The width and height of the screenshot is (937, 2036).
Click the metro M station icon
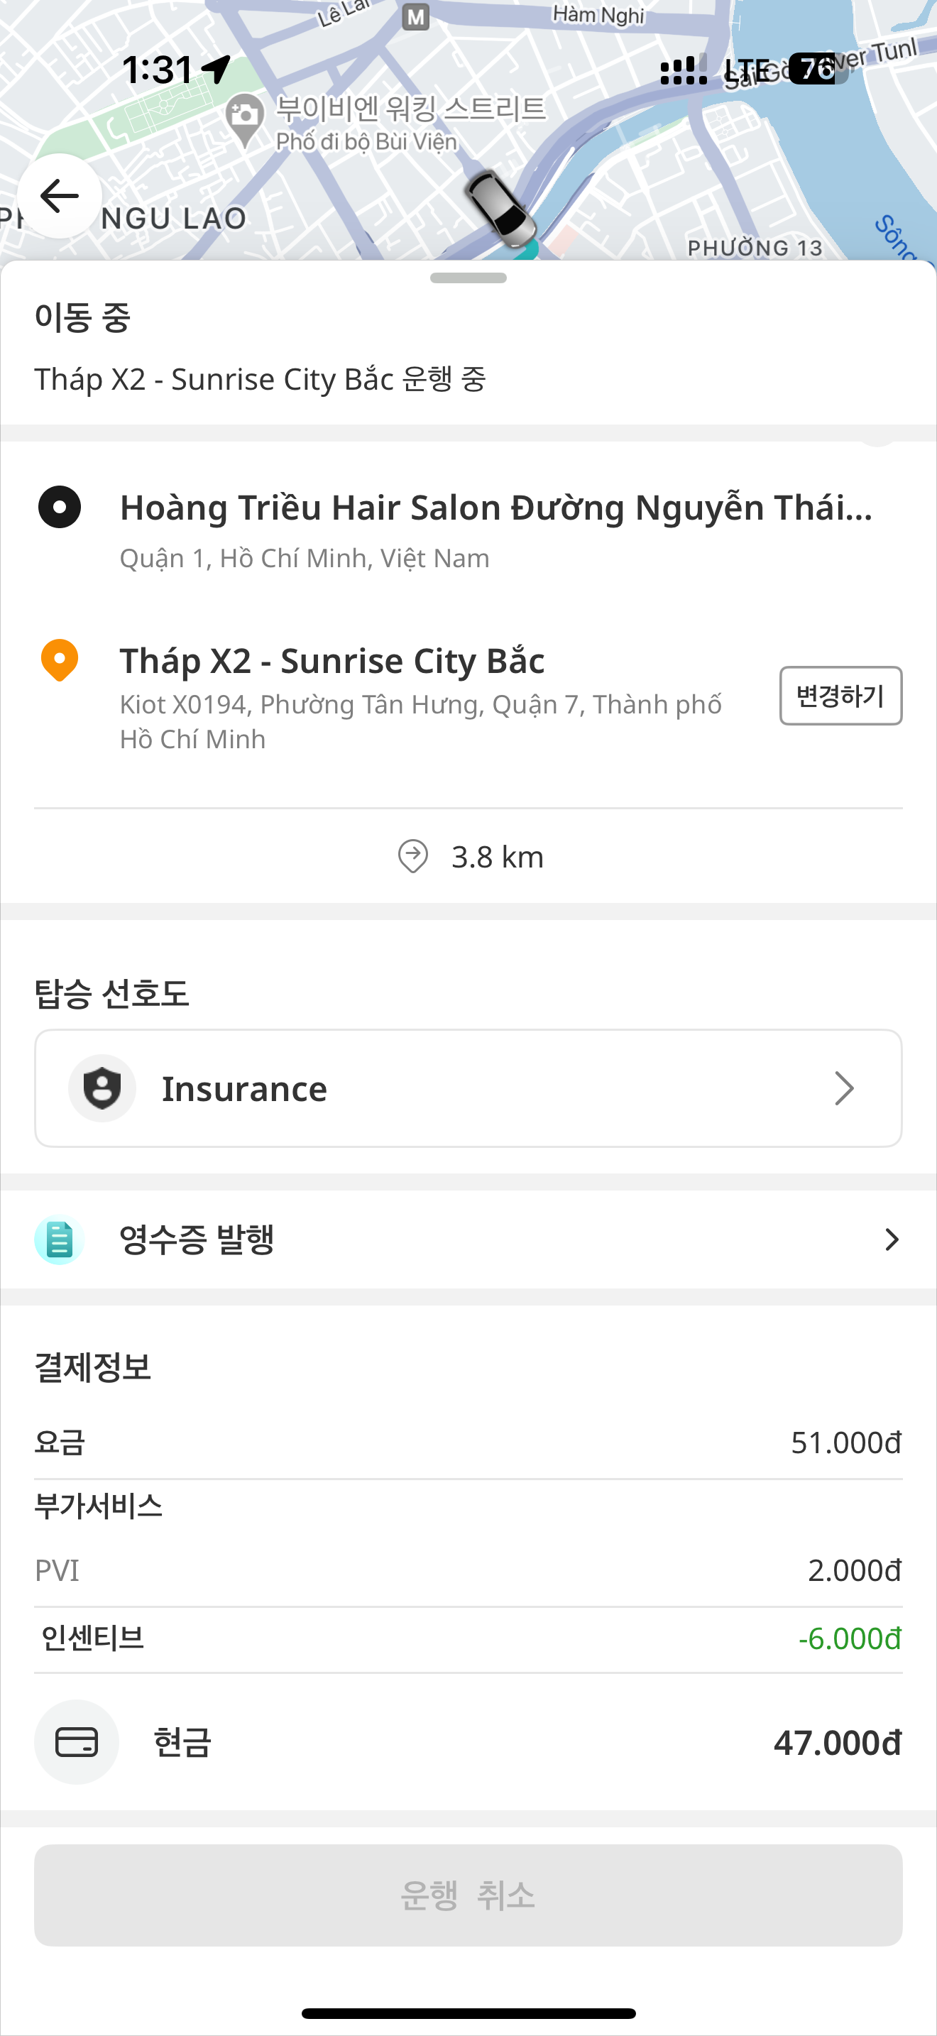(x=415, y=16)
